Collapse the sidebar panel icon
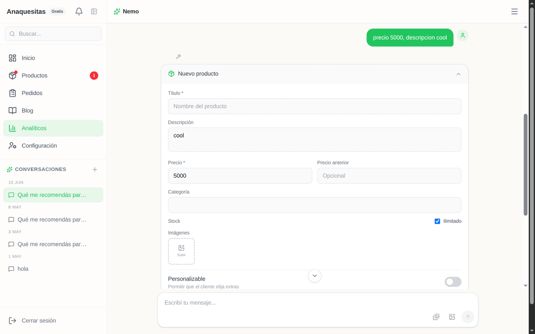535x334 pixels. point(94,12)
